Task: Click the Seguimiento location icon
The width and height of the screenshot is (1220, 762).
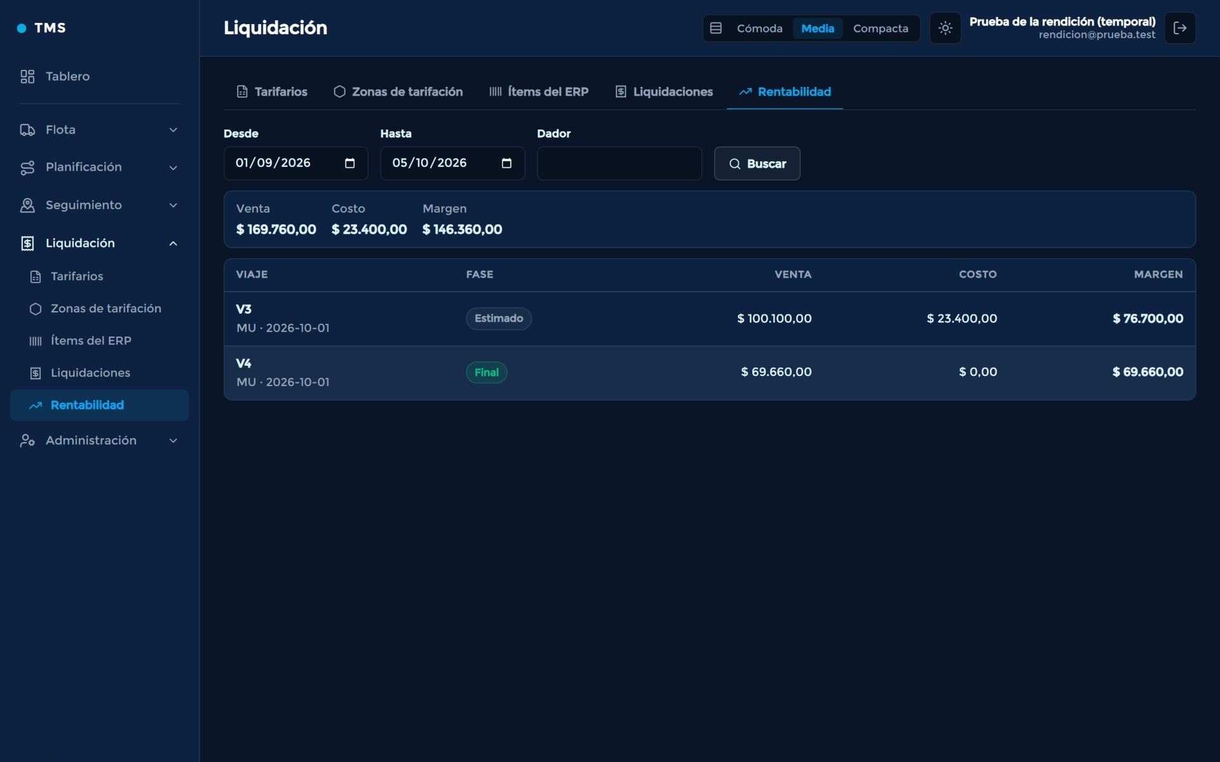Action: coord(27,205)
